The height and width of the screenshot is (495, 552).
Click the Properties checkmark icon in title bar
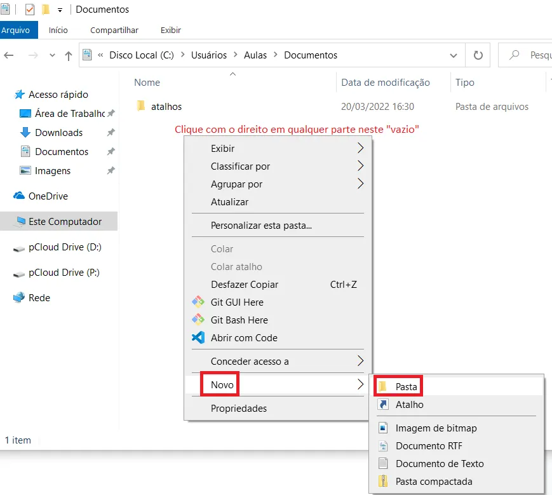tap(30, 10)
